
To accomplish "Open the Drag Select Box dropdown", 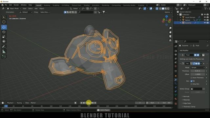I will (45, 12).
